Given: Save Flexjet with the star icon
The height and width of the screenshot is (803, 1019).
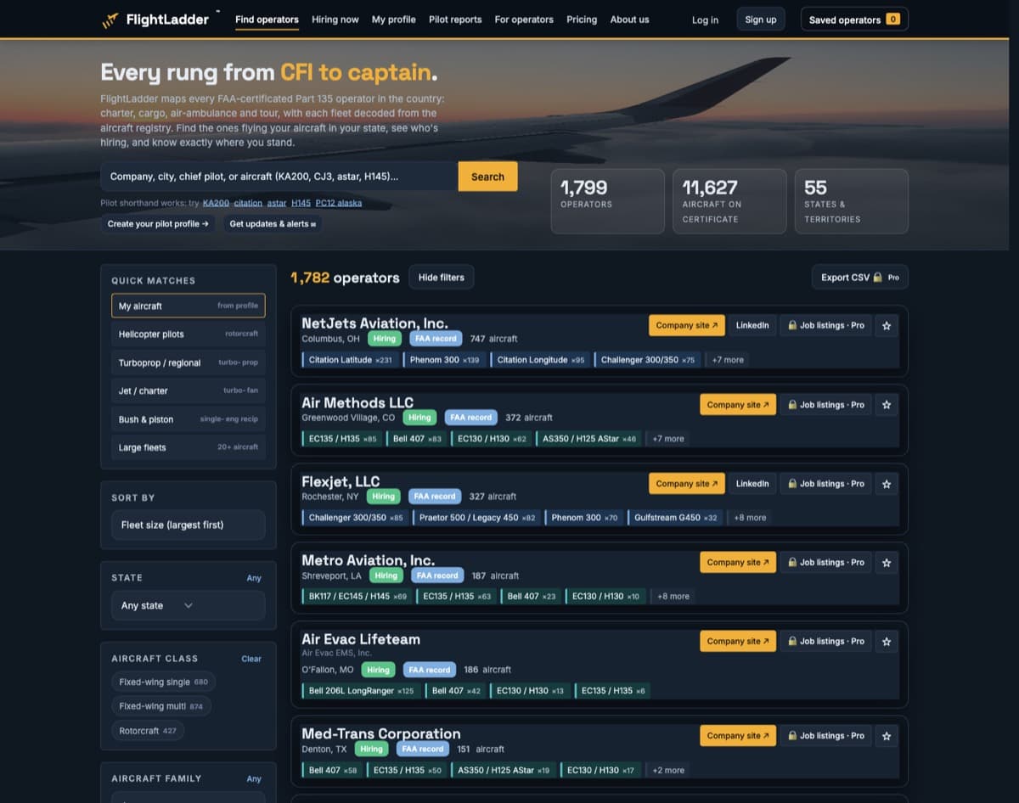Looking at the screenshot, I should [887, 484].
